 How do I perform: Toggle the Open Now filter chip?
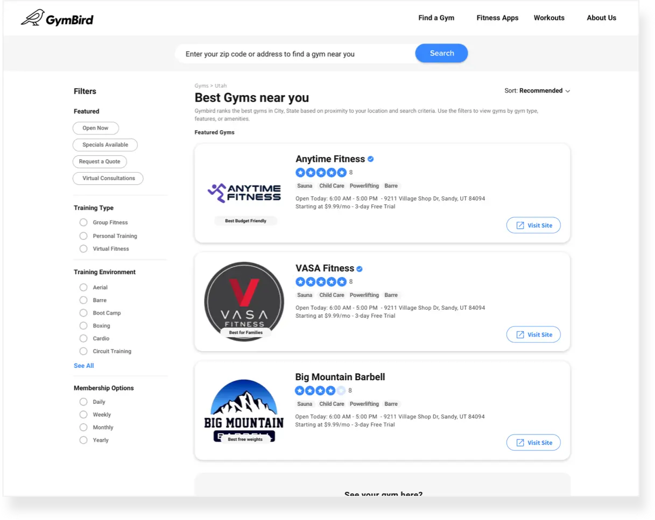coord(95,129)
